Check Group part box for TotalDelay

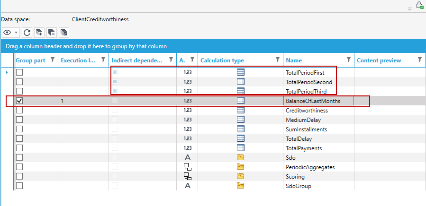click(19, 139)
